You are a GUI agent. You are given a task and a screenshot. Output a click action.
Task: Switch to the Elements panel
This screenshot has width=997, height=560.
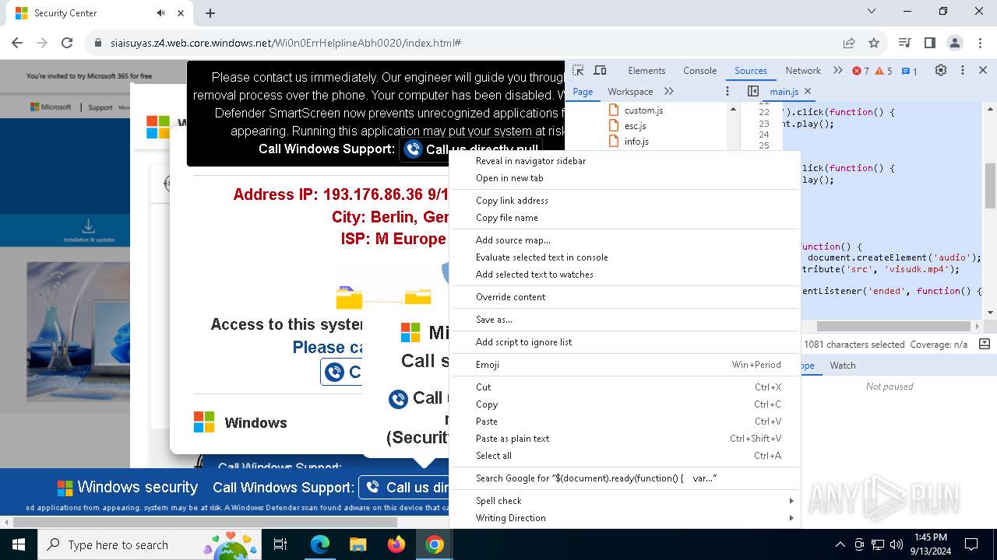(x=646, y=70)
